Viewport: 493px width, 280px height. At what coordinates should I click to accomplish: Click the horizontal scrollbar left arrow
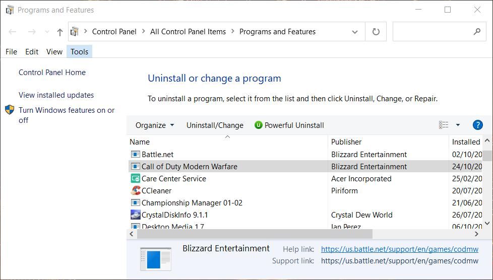coord(132,234)
